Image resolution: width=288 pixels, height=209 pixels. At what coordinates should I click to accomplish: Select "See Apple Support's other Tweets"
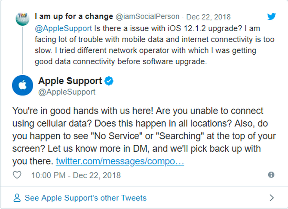point(86,198)
